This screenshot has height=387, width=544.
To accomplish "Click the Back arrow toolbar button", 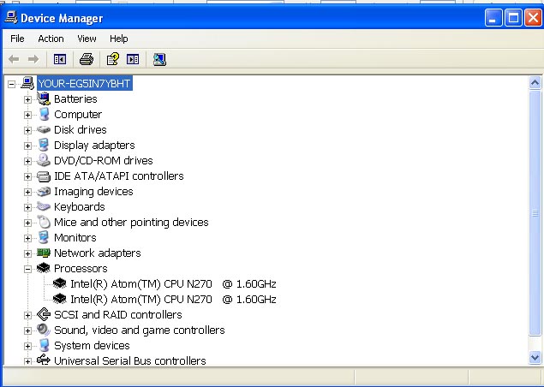I will 14,59.
